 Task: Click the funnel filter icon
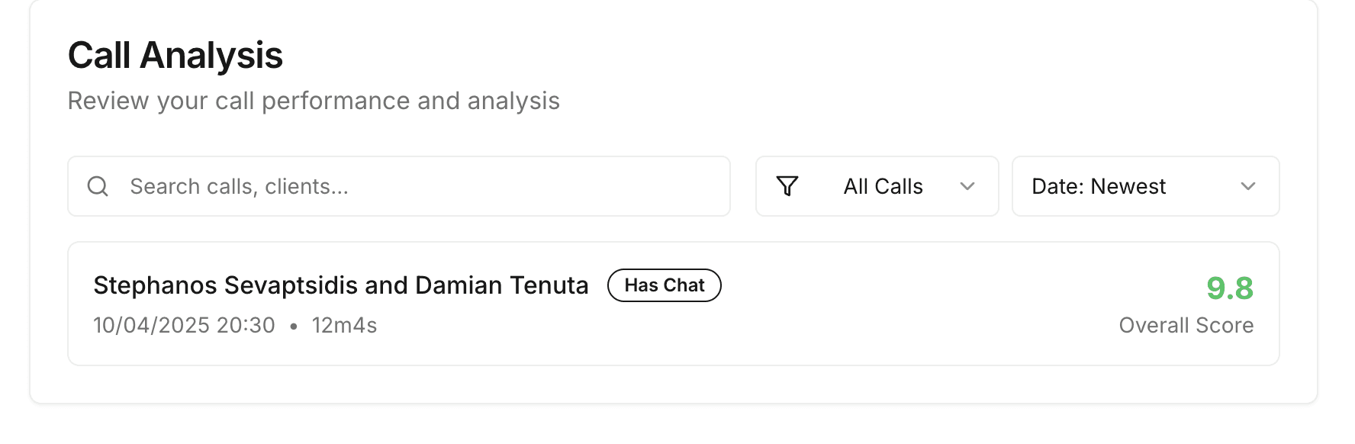pyautogui.click(x=787, y=186)
